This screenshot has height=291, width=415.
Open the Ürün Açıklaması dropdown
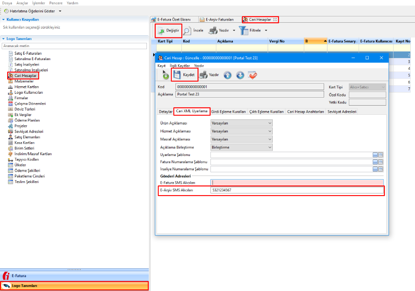(x=270, y=123)
